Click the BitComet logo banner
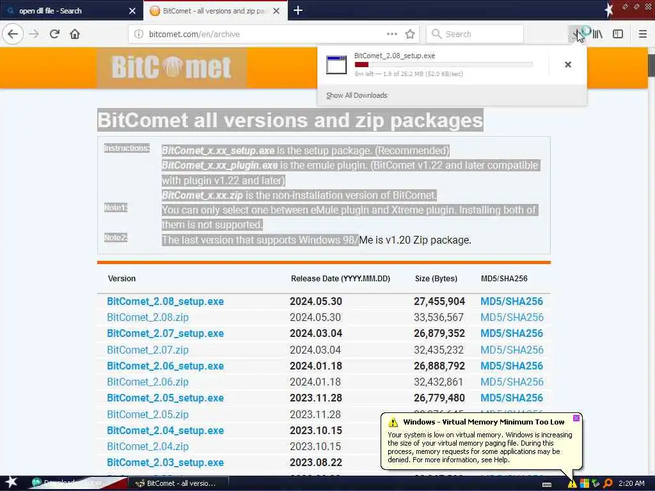655x491 pixels. [x=171, y=67]
